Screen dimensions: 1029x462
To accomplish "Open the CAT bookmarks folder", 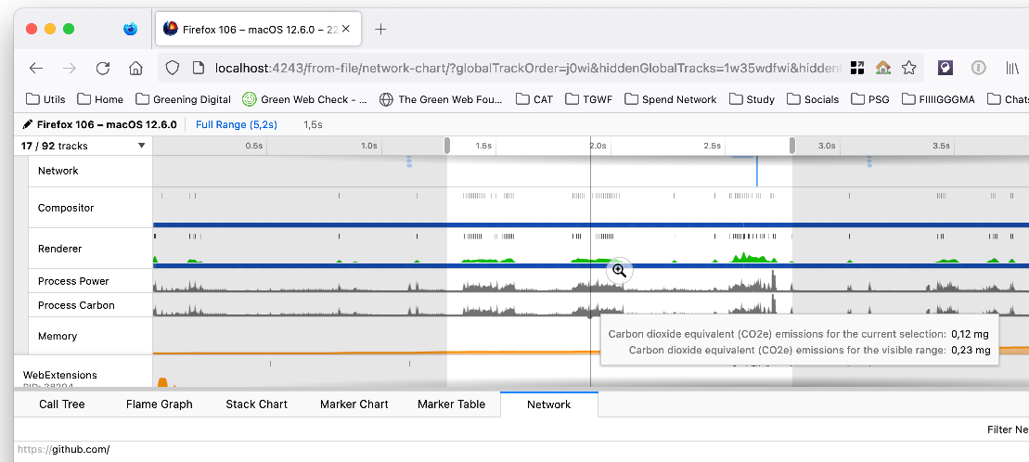I will click(534, 99).
